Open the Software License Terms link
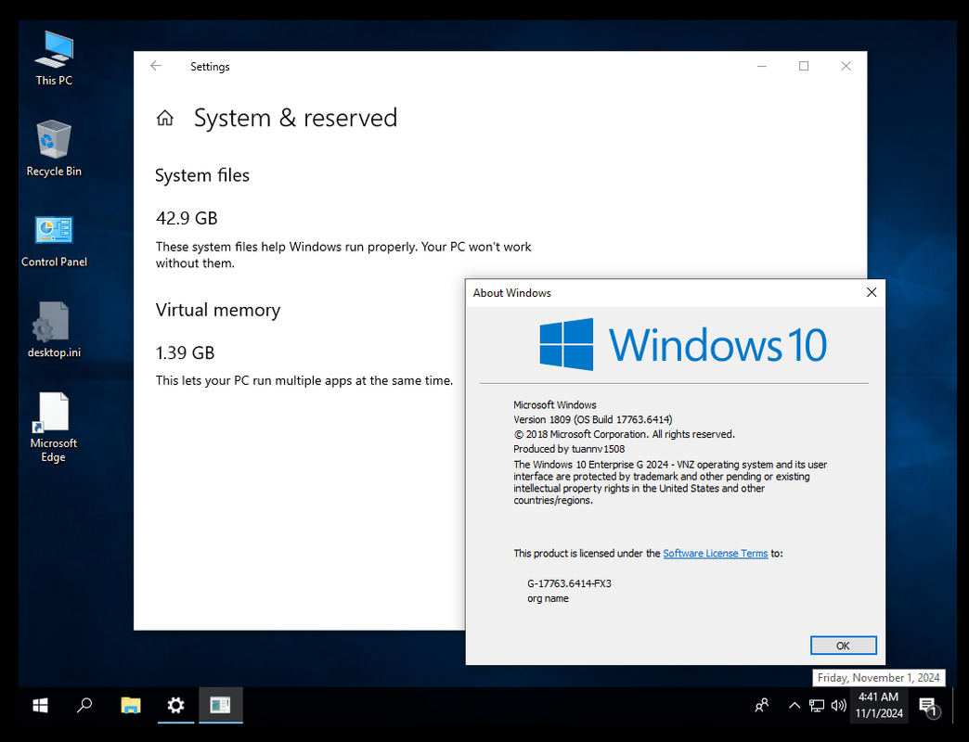This screenshot has height=742, width=969. [x=715, y=553]
